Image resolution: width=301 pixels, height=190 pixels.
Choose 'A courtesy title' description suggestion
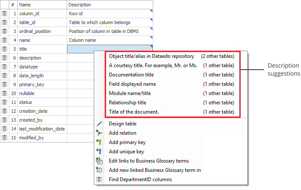click(x=153, y=65)
